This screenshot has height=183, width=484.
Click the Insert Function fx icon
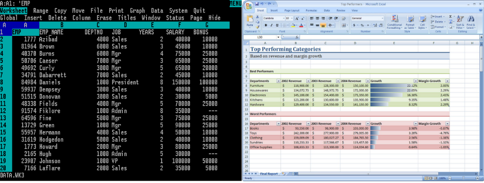297,37
